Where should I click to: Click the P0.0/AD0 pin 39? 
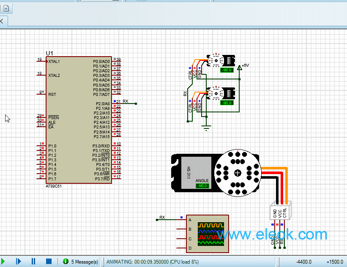pyautogui.click(x=116, y=61)
